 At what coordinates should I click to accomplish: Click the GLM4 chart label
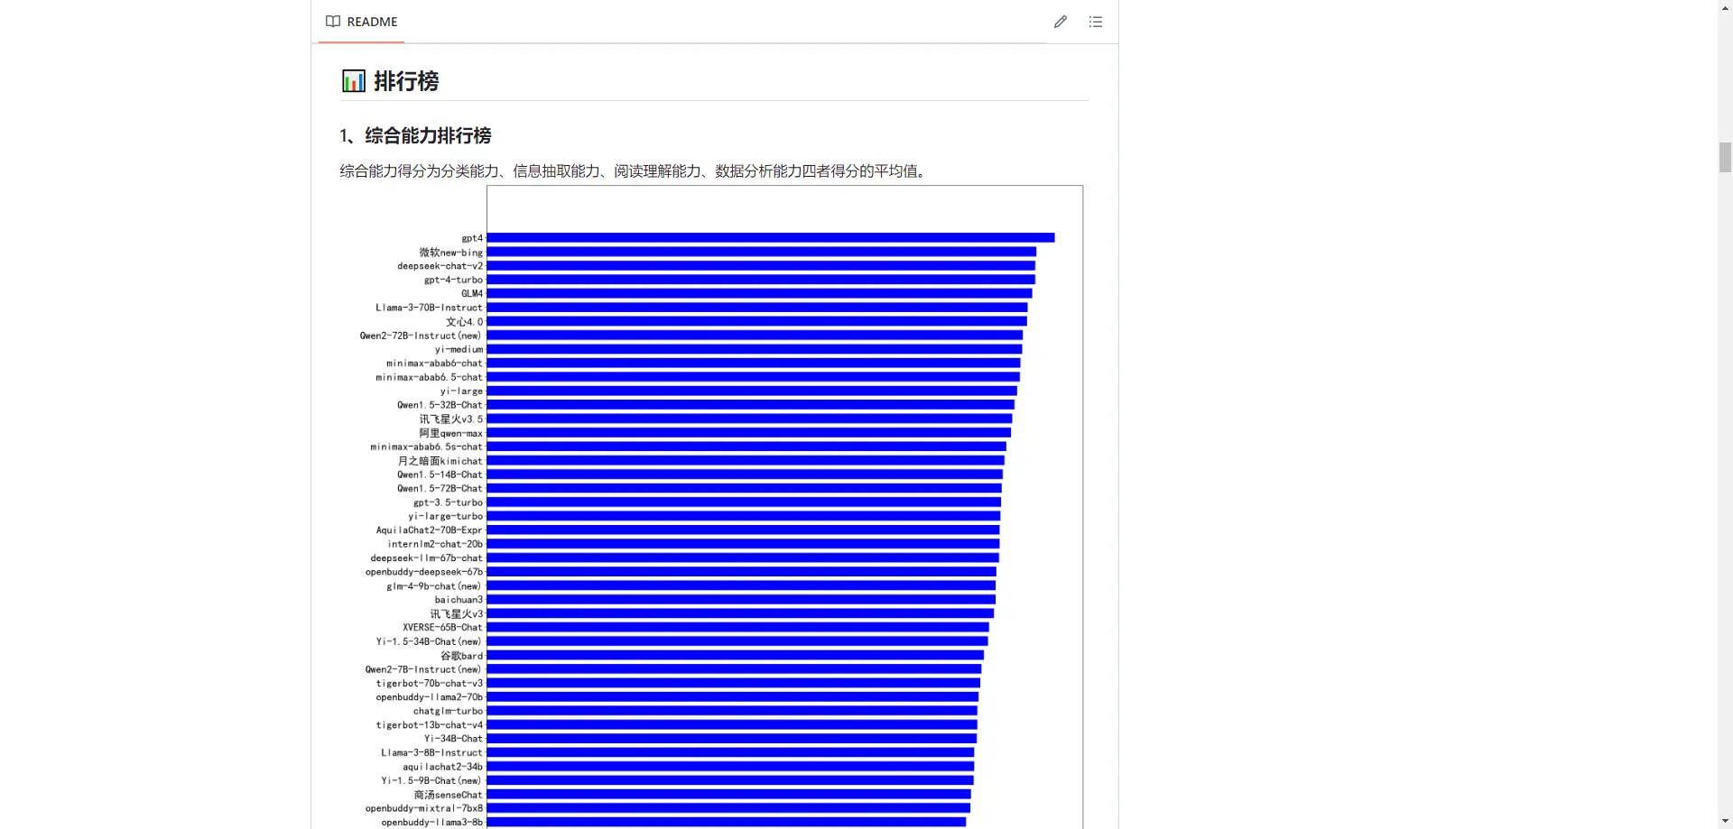pos(472,294)
